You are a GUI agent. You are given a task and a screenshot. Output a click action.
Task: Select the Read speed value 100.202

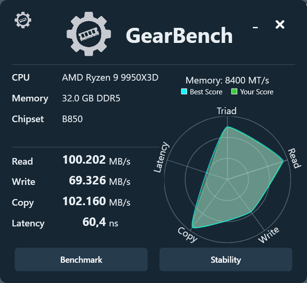coord(84,160)
